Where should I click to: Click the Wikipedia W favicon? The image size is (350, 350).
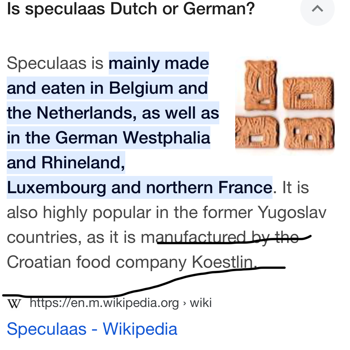14,303
